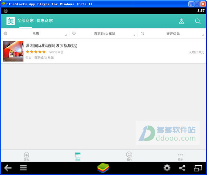Click the 14058评价 review count
The height and width of the screenshot is (175, 207).
point(56,52)
